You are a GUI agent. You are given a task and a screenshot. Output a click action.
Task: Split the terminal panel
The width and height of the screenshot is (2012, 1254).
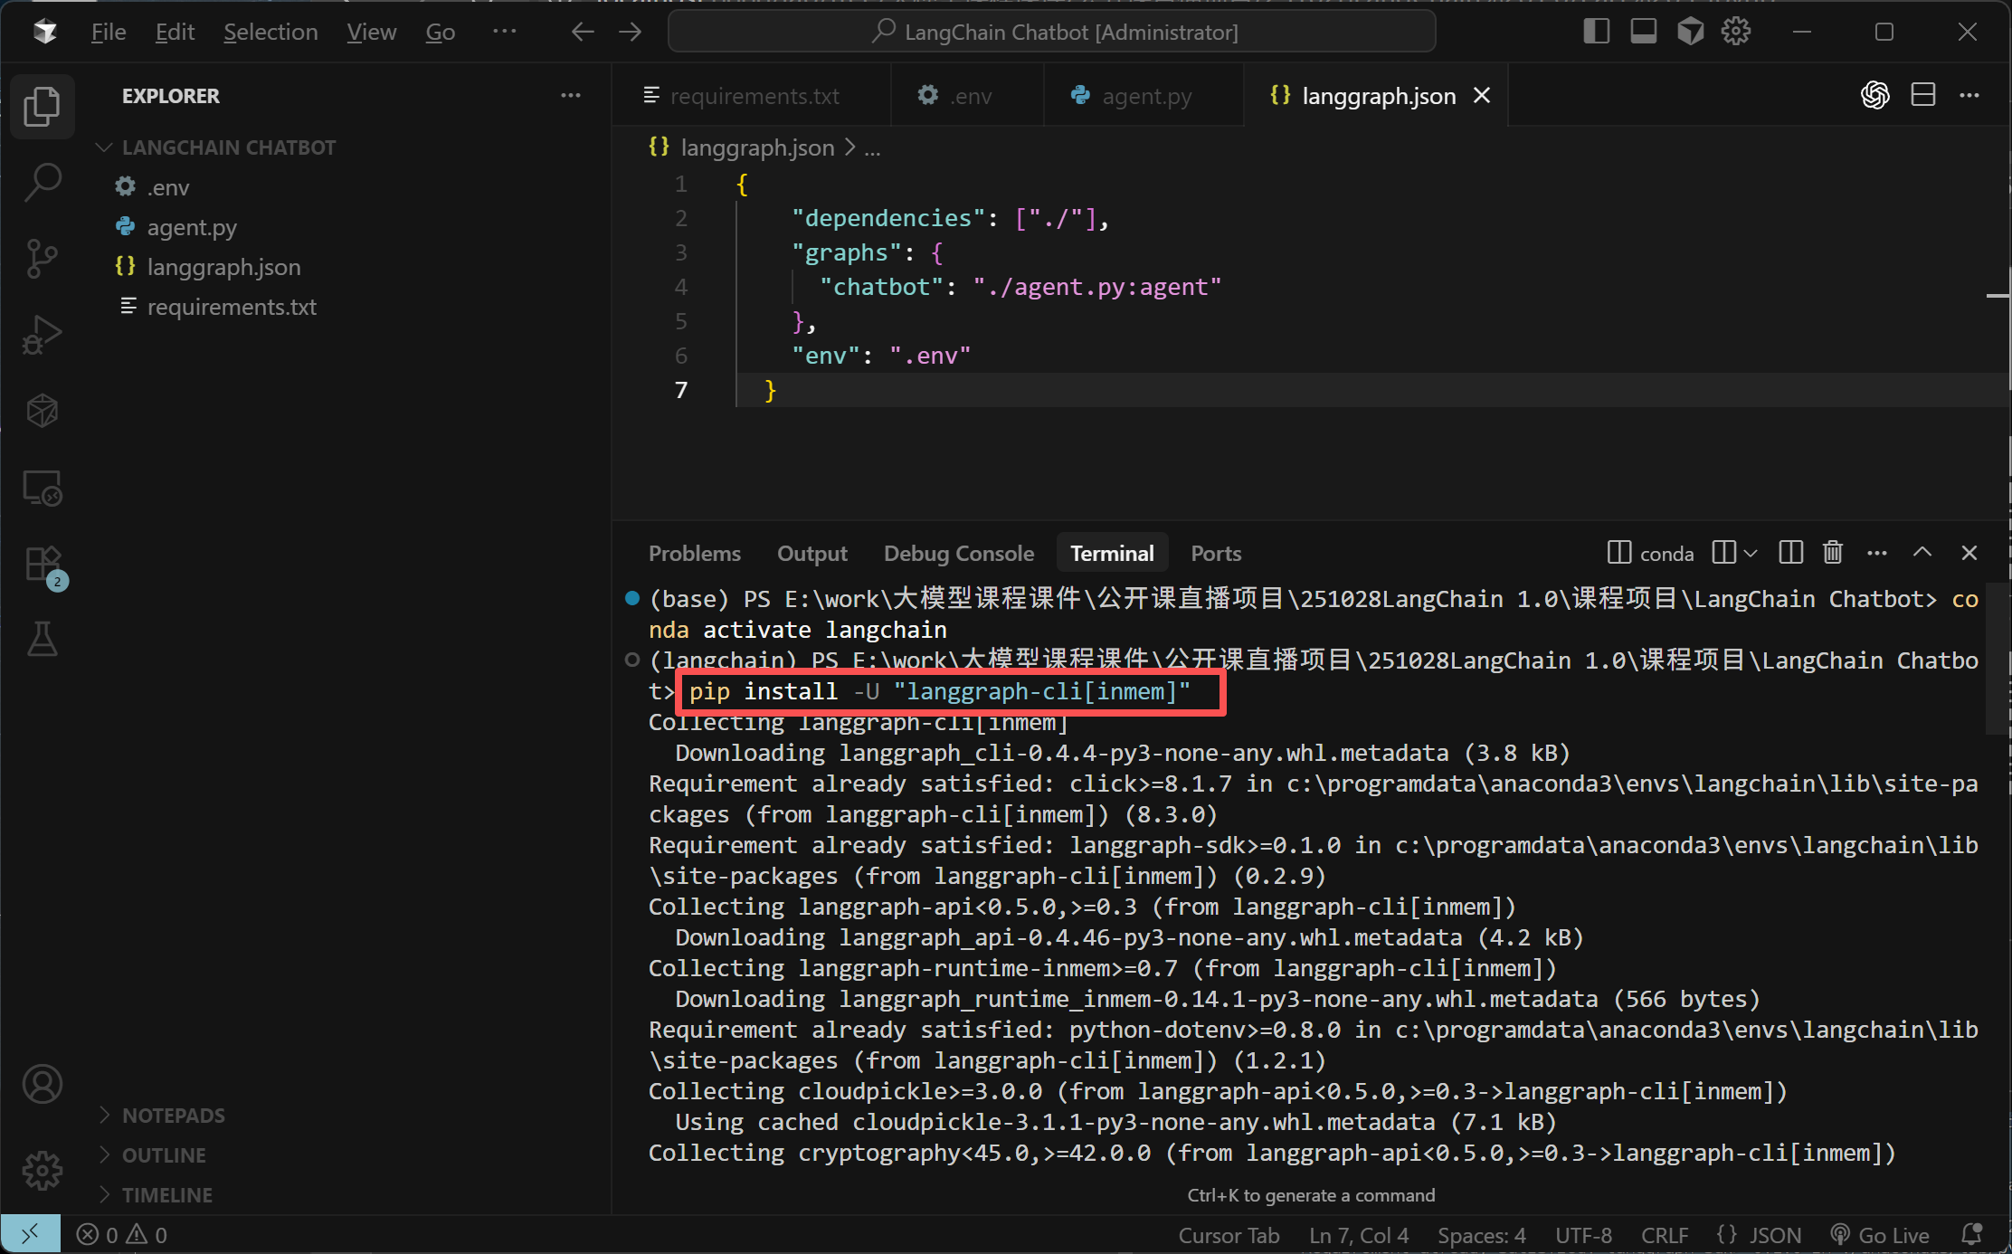[1790, 552]
